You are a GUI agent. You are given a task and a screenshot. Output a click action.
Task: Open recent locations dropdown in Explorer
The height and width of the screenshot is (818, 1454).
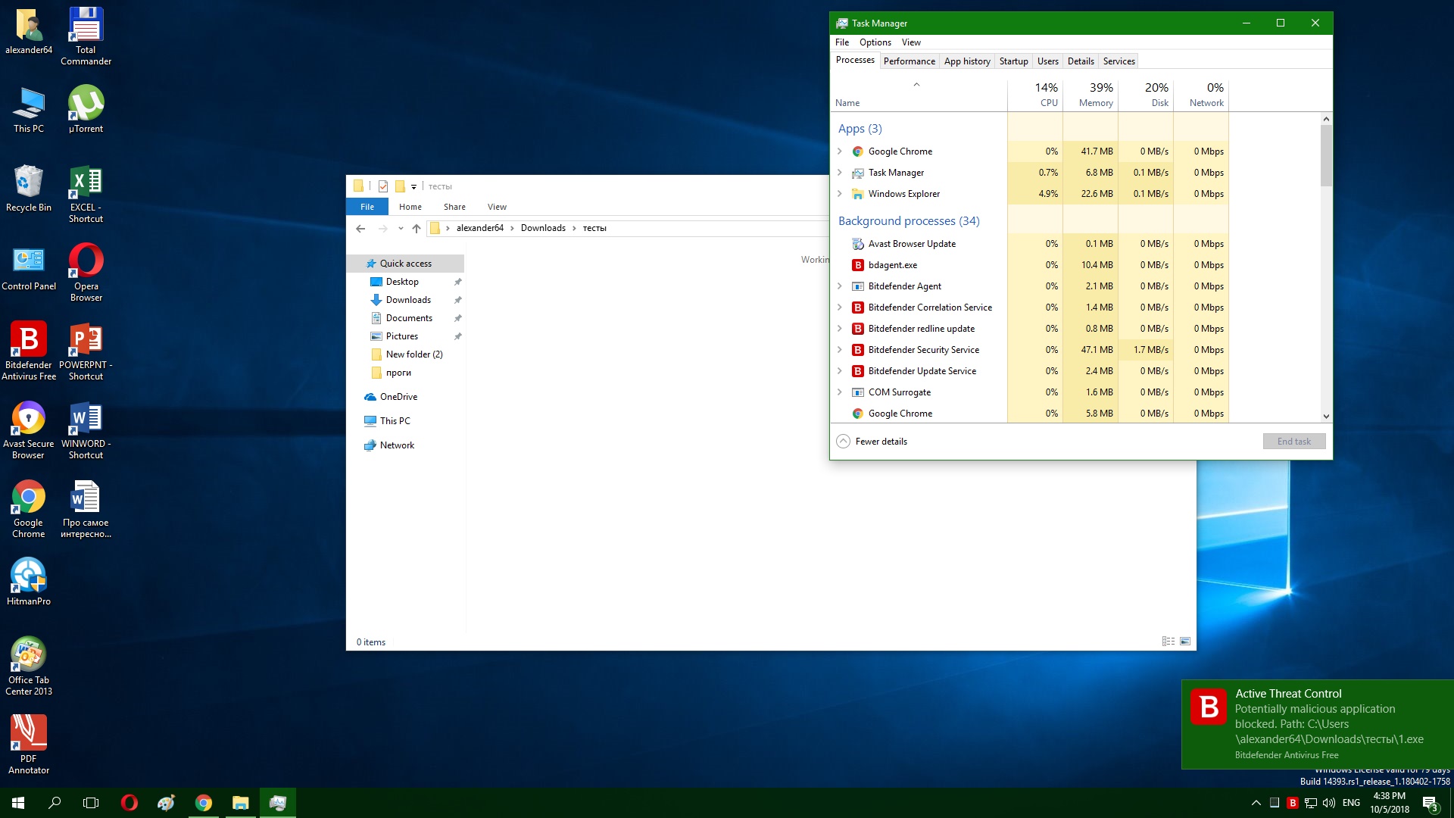(401, 228)
